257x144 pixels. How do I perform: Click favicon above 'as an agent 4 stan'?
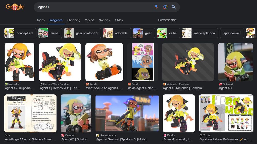130,84
